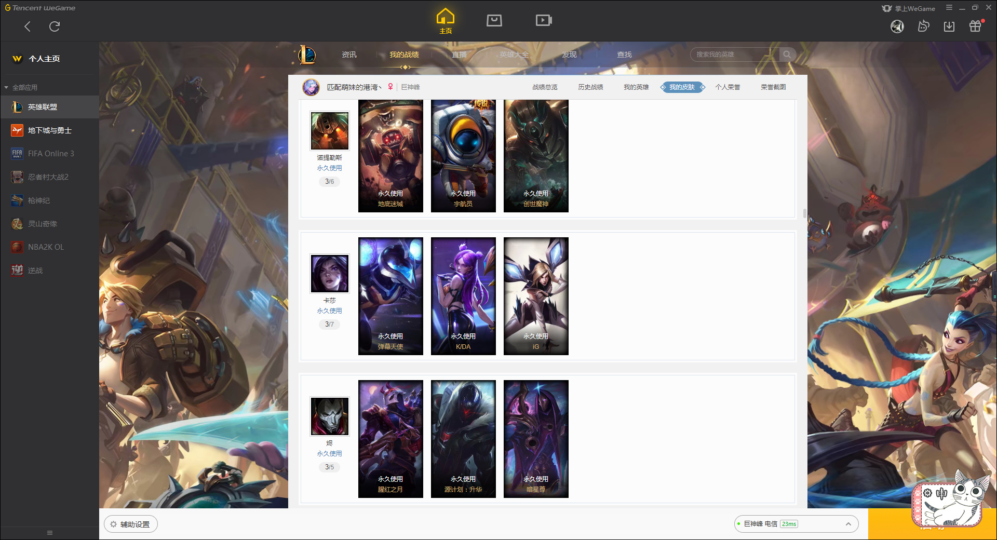Expand the 巨神峰 电信 server dropdown
The width and height of the screenshot is (997, 540).
(x=796, y=524)
